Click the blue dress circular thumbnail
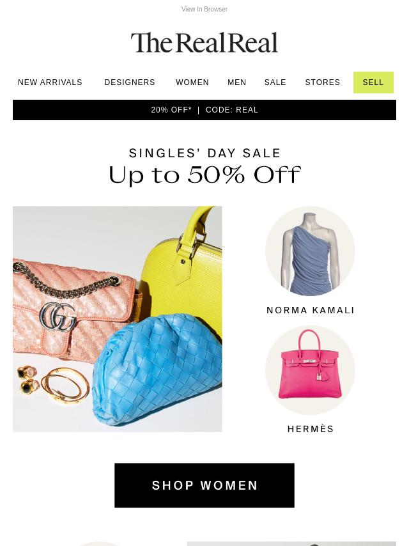409x546 pixels. click(x=310, y=251)
